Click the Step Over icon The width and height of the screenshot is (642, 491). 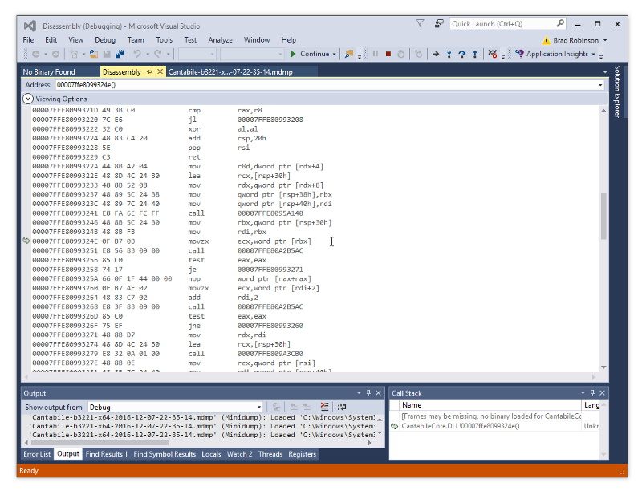462,54
